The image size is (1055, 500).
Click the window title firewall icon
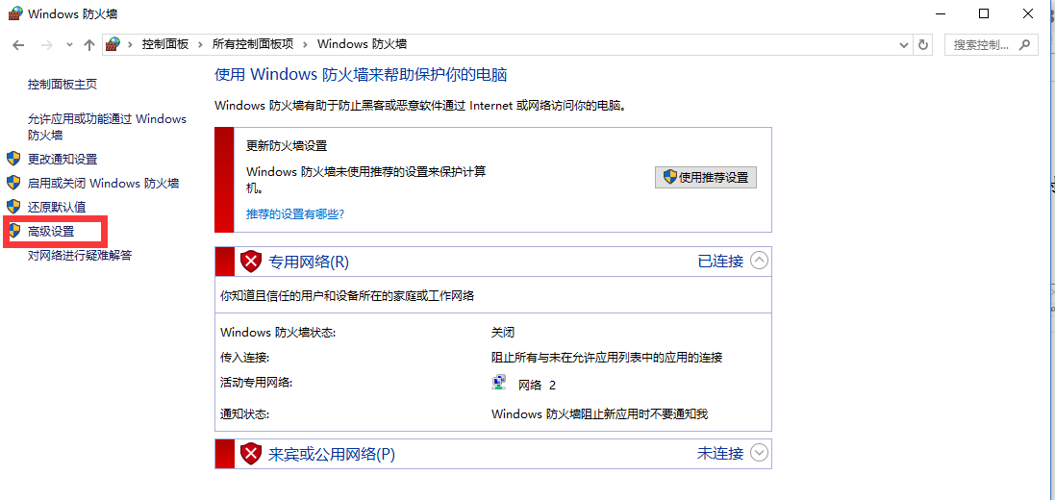click(x=14, y=13)
